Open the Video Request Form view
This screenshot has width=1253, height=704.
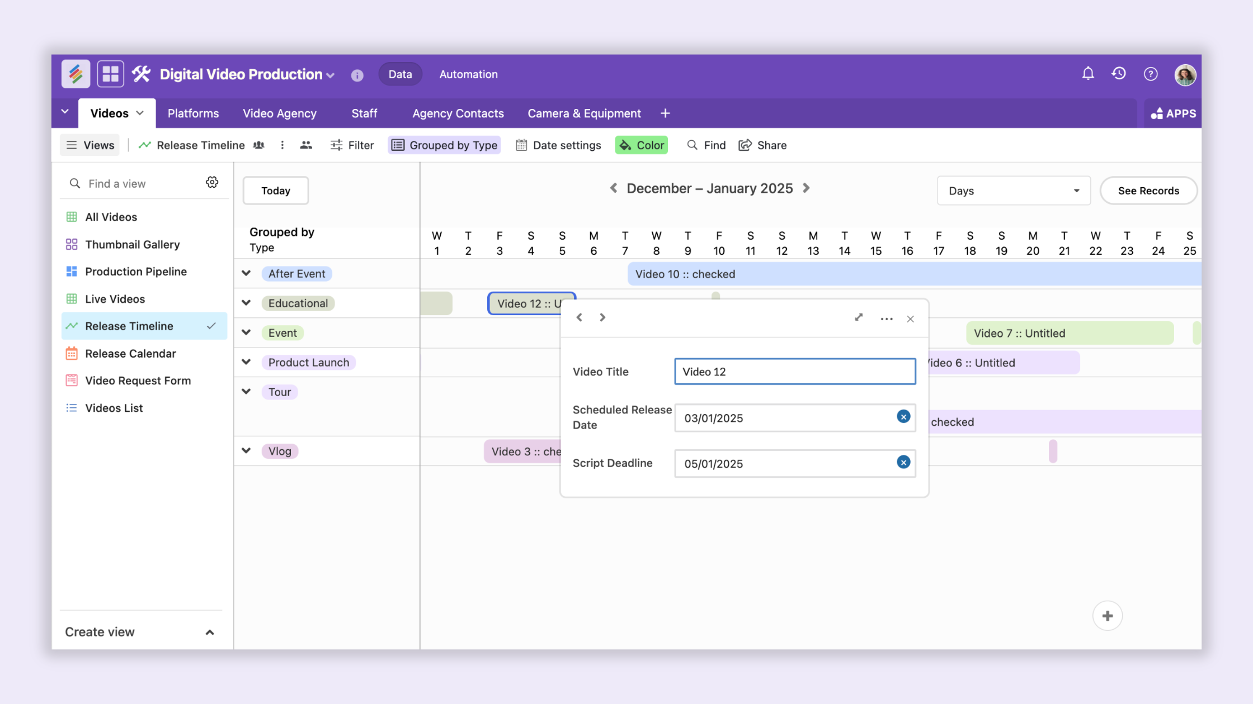[x=144, y=380]
